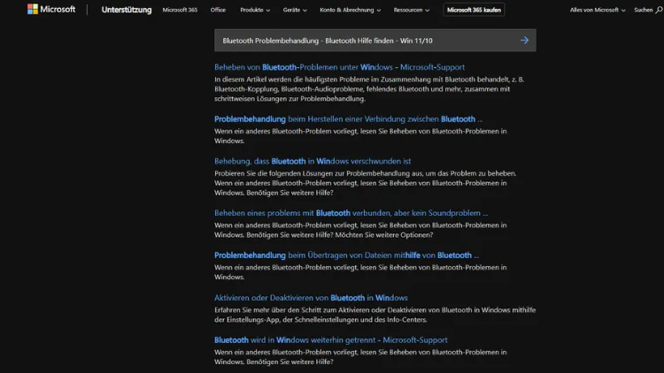Open Problembehandlung beim Herstellen einer Verbindung result

tap(348, 119)
